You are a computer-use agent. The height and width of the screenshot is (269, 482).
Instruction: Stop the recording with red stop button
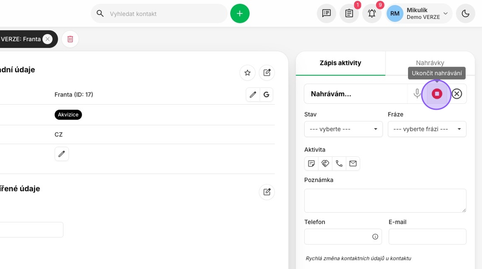point(437,94)
